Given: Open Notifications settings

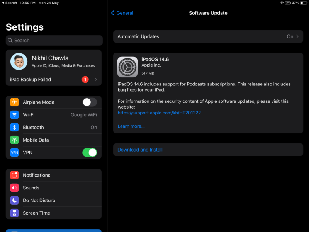Looking at the screenshot, I should (x=54, y=175).
